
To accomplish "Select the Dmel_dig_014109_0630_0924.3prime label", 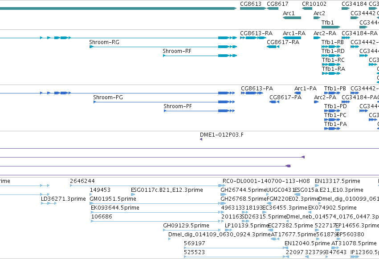I will click(x=220, y=235).
